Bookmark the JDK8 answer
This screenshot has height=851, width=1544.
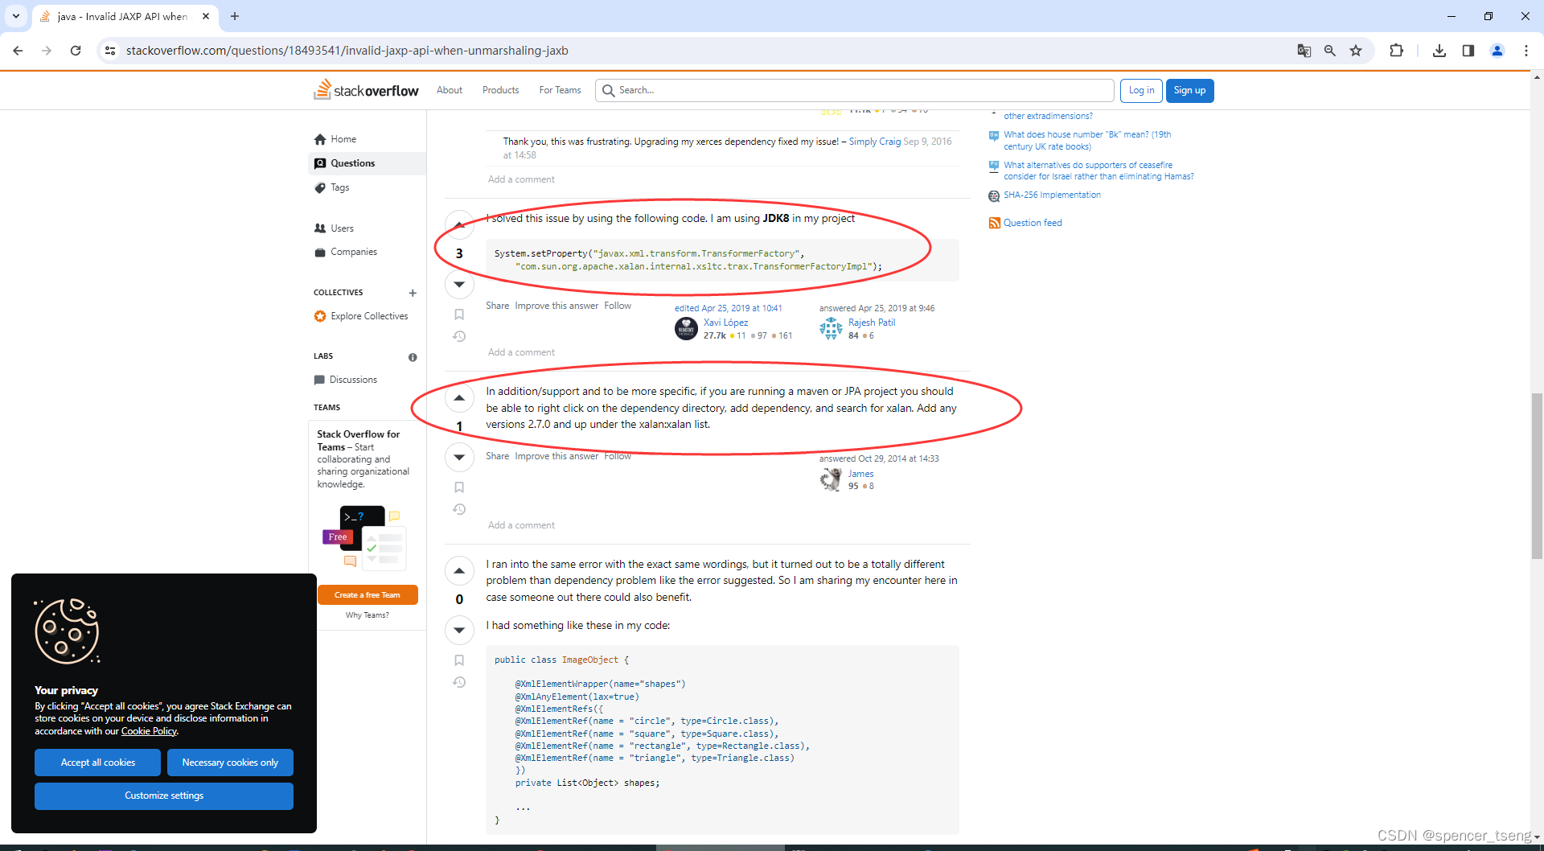(459, 314)
